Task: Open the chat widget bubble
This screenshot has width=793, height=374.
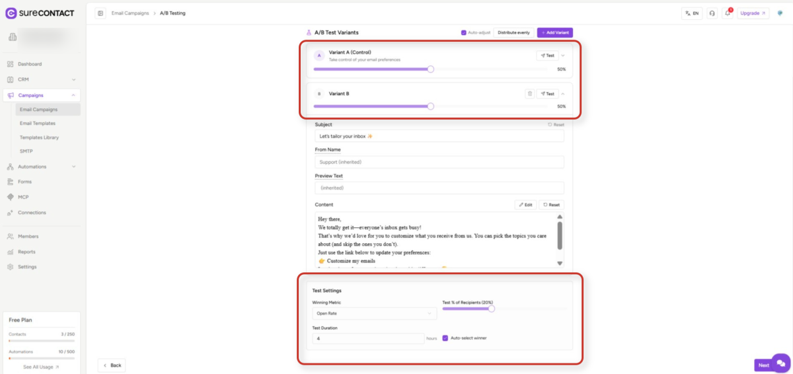Action: click(780, 363)
